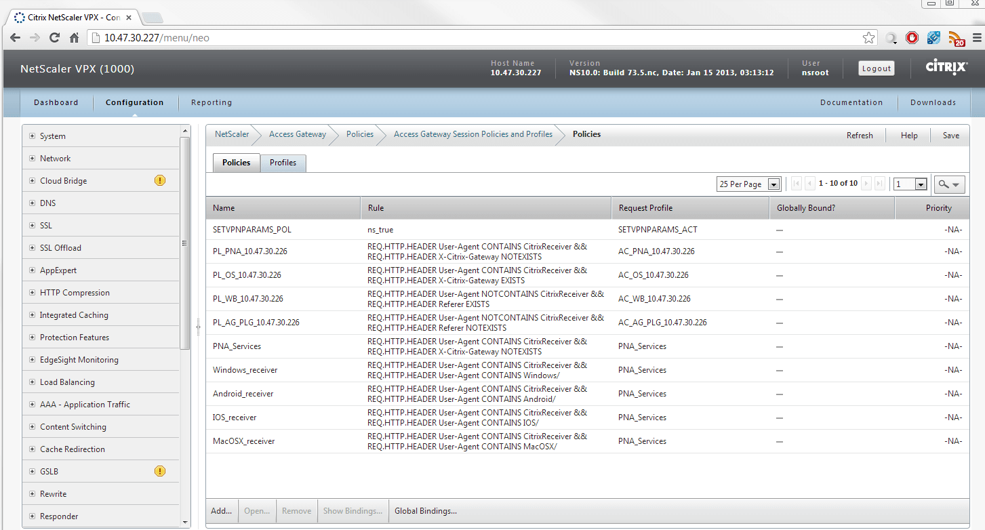The width and height of the screenshot is (985, 530).
Task: Click the Citrix NetScaler browser tab
Action: coord(73,17)
